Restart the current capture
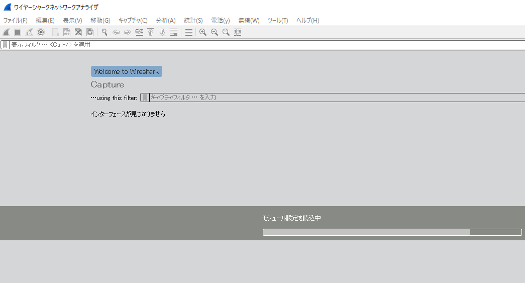The height and width of the screenshot is (283, 525). tap(29, 32)
